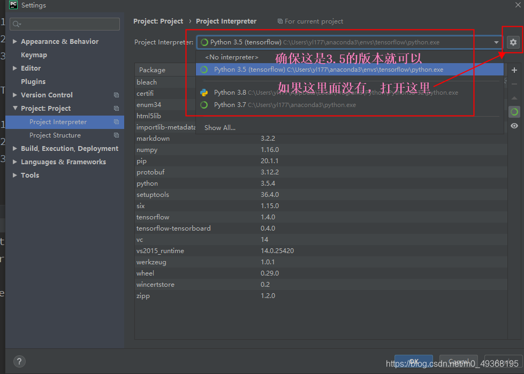Open the Project Interpreter combo box
Screen dimensions: 524x374
pos(350,42)
